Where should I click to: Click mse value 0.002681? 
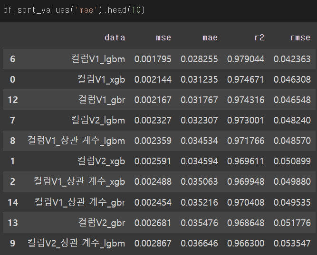click(x=153, y=223)
